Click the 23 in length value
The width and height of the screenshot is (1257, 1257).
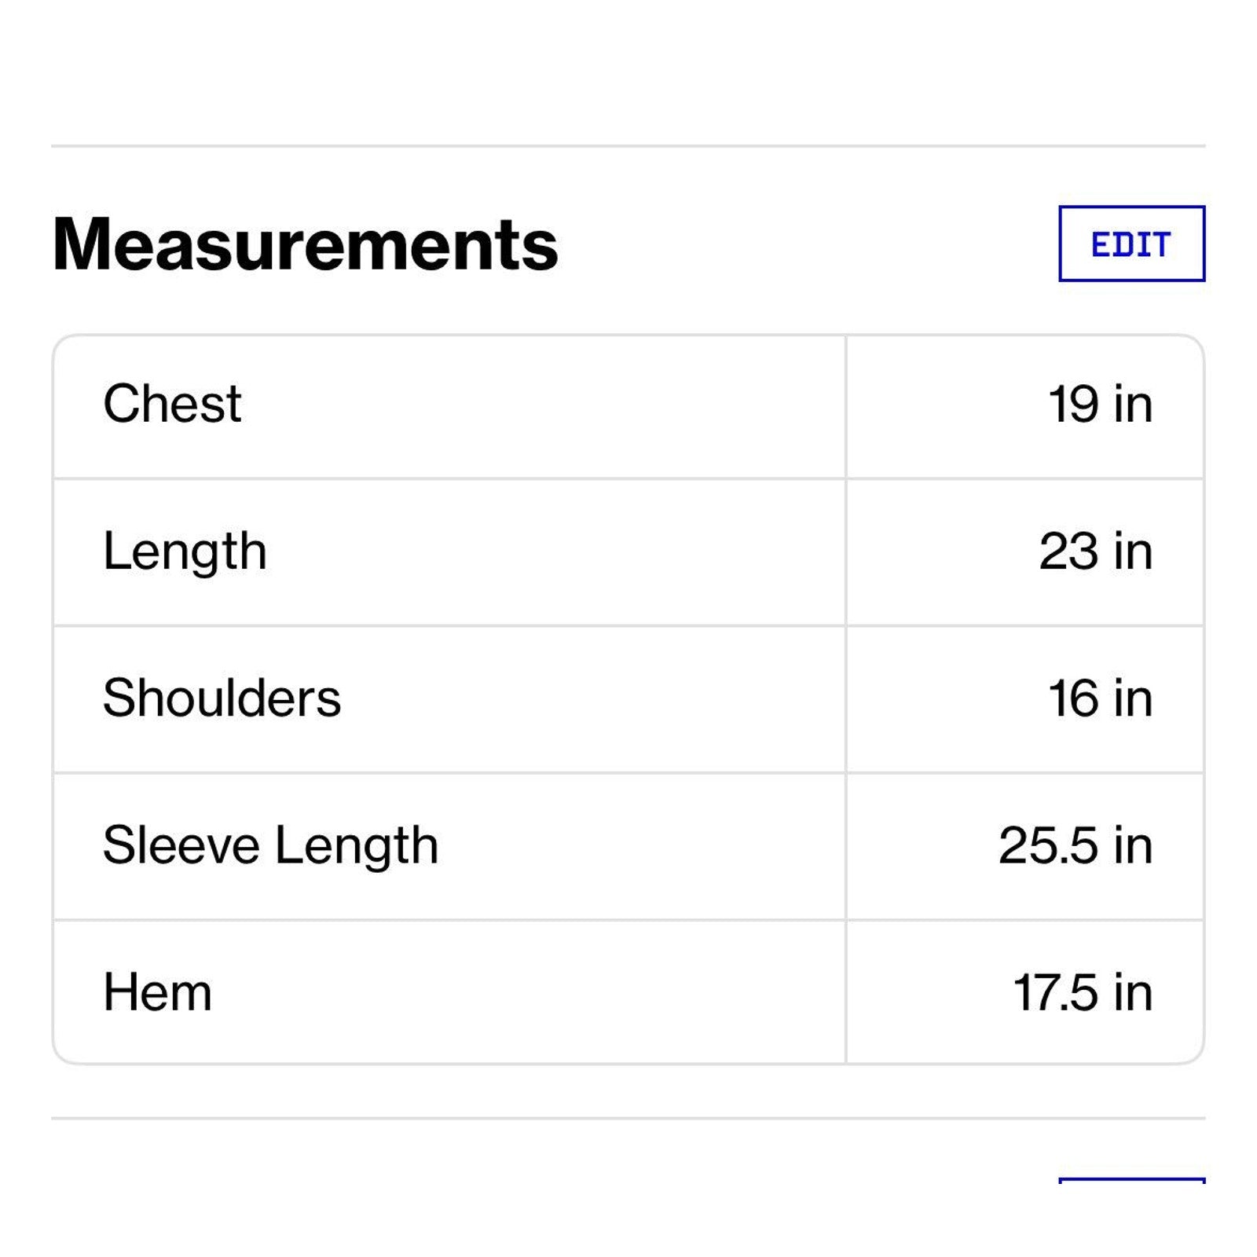click(x=1095, y=551)
